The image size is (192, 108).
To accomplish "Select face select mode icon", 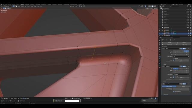I will pyautogui.click(x=16, y=6).
